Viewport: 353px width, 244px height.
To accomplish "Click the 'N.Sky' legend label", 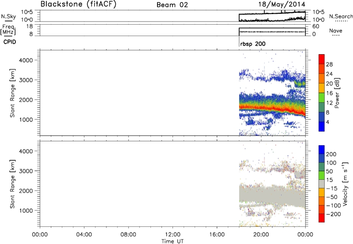I will pos(8,16).
